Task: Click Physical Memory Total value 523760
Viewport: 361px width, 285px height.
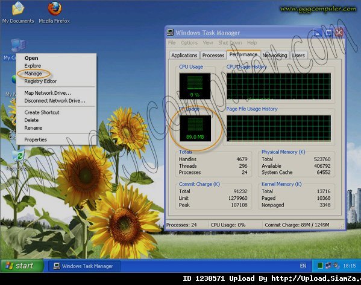Action: coord(322,159)
